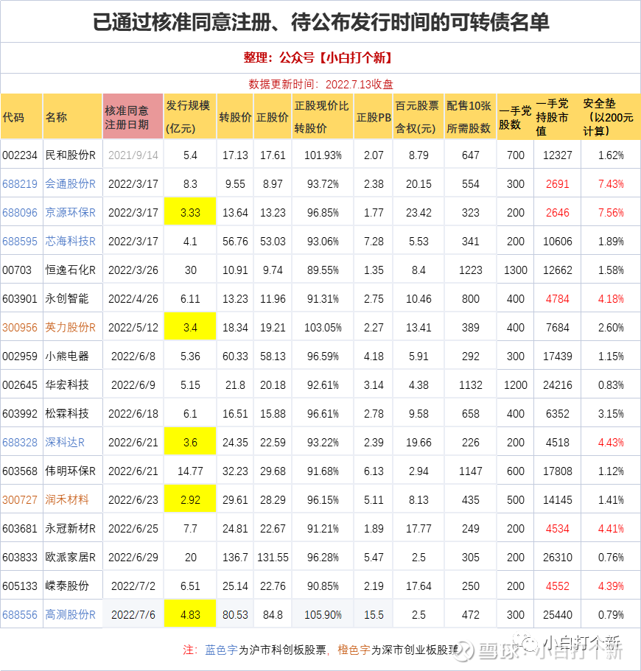Select the 橙色字 legend note
The height and width of the screenshot is (671, 641).
(x=354, y=650)
